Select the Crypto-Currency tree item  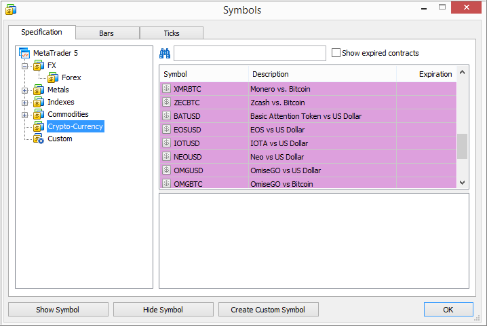(x=75, y=126)
